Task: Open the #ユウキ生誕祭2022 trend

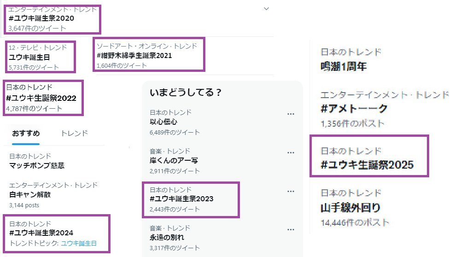Action: (x=41, y=98)
